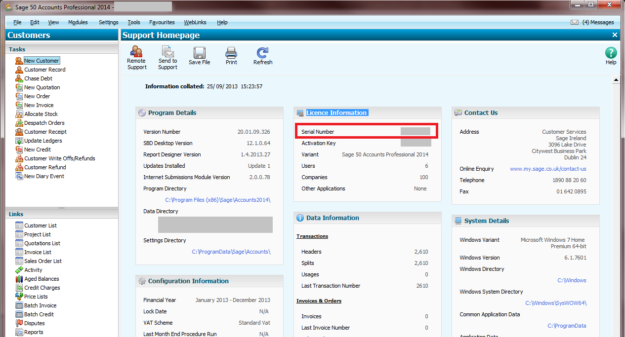Click the Serial Number label
Image resolution: width=625 pixels, height=337 pixels.
pos(318,132)
